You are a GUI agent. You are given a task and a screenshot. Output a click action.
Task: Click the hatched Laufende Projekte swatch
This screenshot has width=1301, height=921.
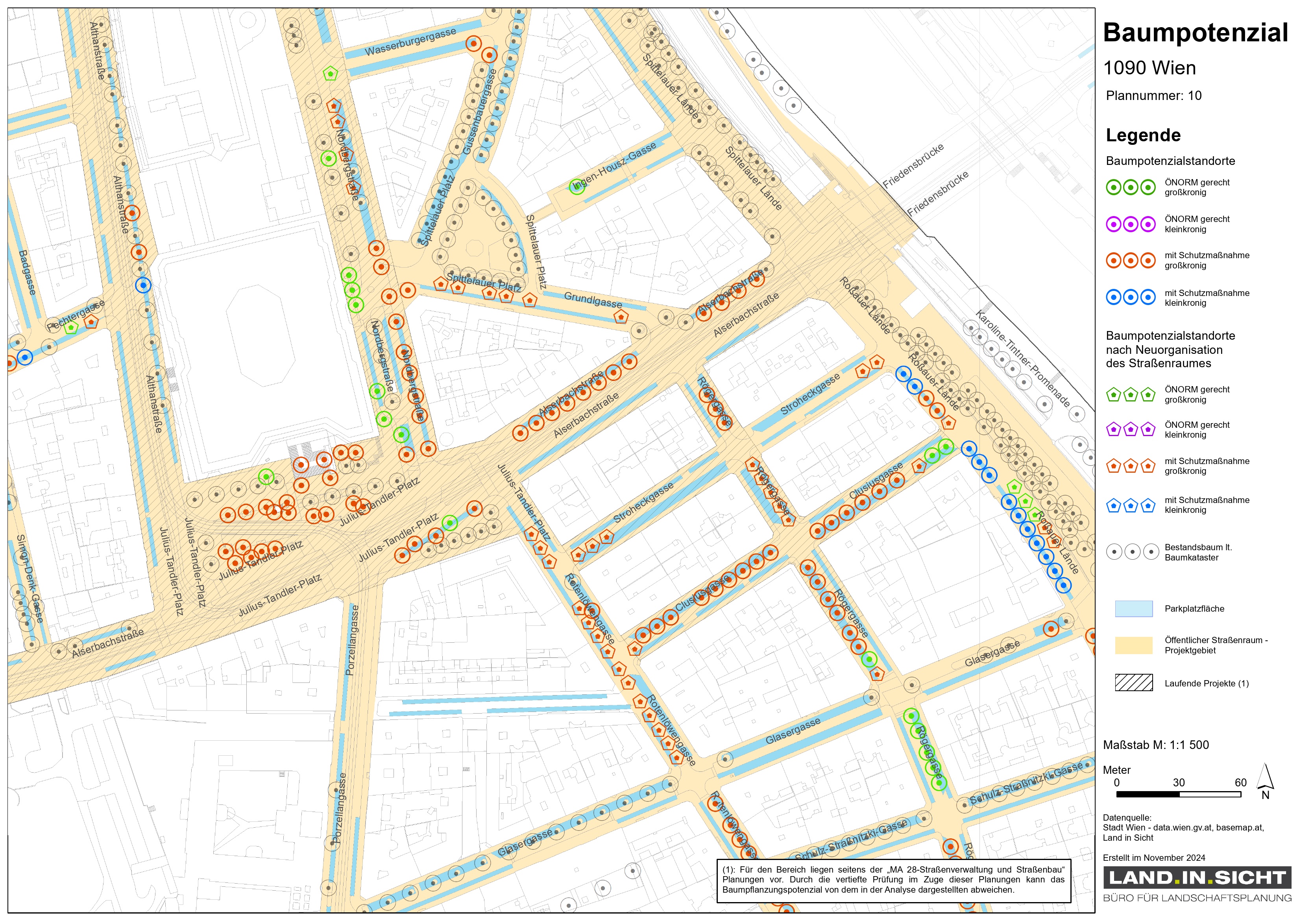[1133, 682]
